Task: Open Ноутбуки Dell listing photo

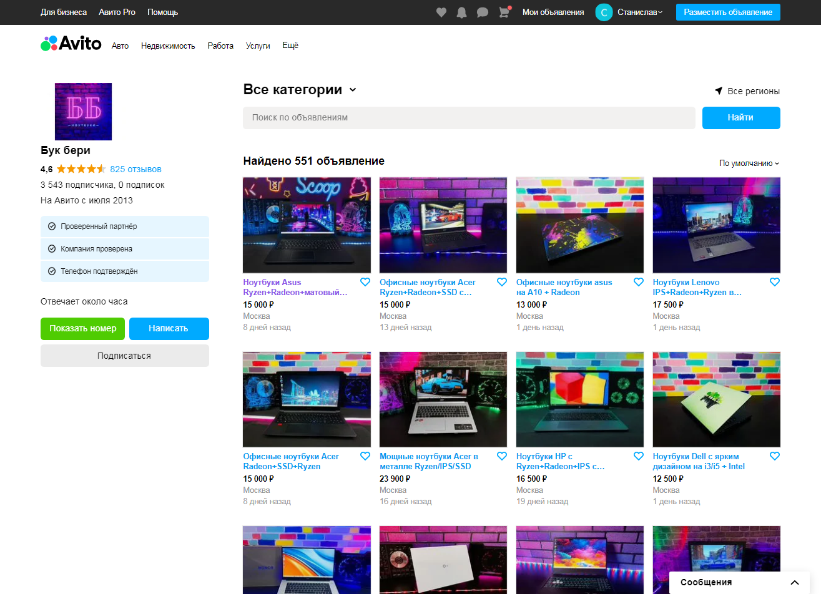Action: coord(717,399)
